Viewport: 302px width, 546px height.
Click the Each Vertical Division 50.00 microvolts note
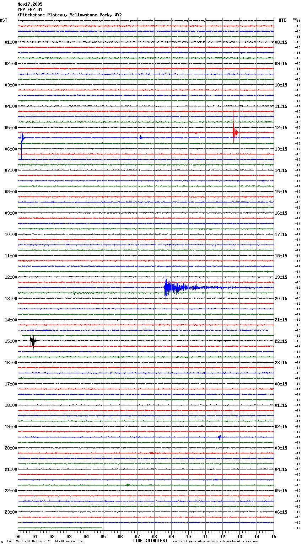coord(45,541)
